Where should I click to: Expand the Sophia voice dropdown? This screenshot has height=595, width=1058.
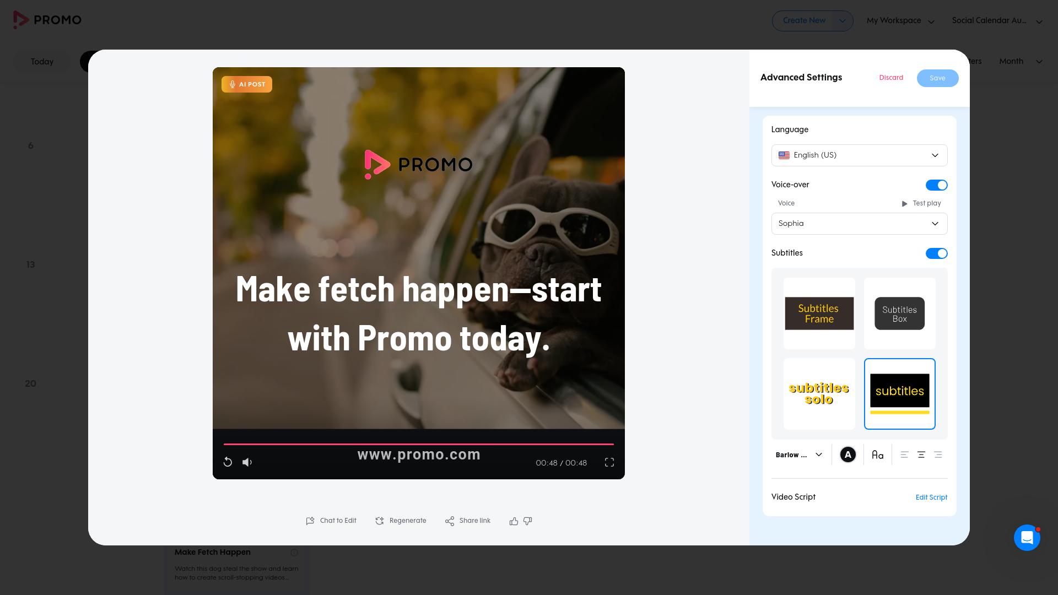pyautogui.click(x=859, y=224)
